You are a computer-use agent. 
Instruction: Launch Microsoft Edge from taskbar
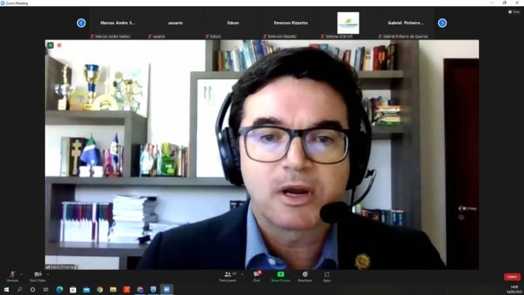[x=60, y=289]
